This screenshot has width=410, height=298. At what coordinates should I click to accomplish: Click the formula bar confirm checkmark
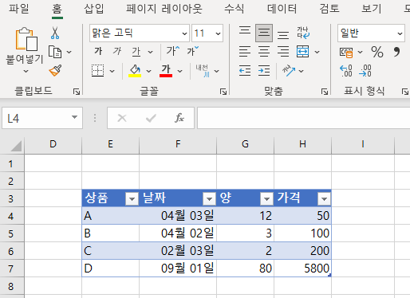pos(151,118)
